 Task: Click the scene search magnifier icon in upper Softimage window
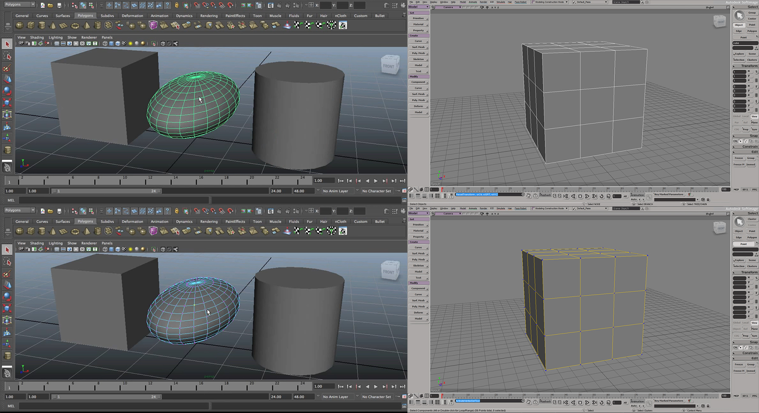coord(642,2)
